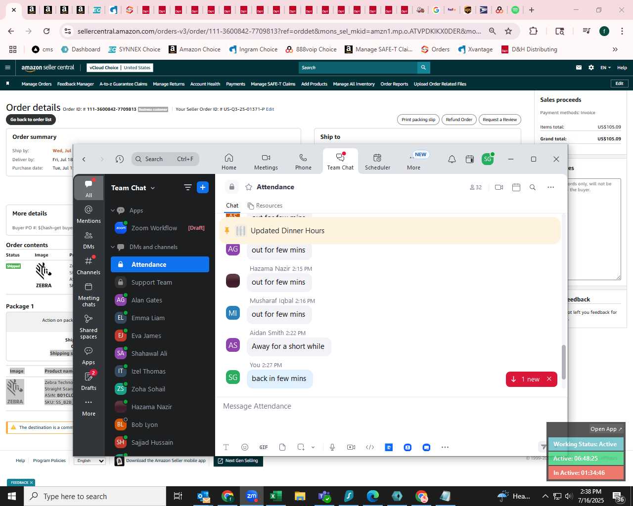
Task: Click the new chat plus button
Action: pyautogui.click(x=203, y=187)
